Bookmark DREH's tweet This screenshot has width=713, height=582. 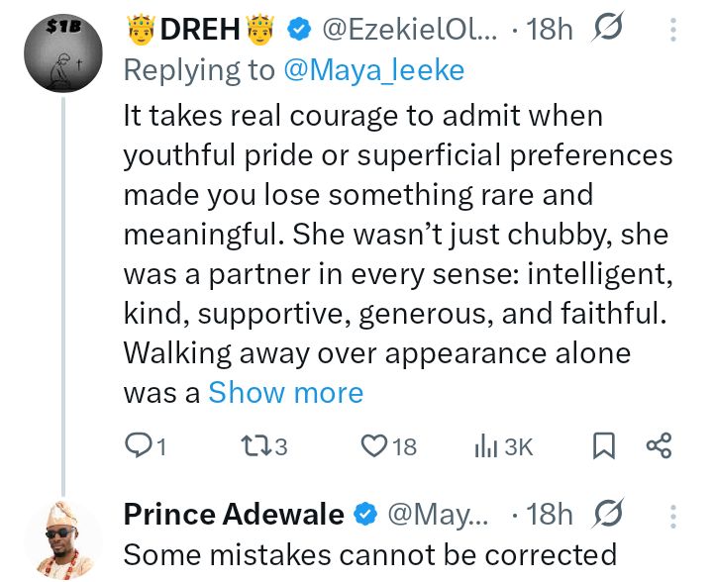[603, 446]
